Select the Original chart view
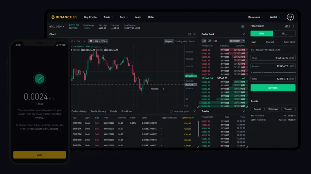This screenshot has width=311, height=174. pyautogui.click(x=169, y=41)
